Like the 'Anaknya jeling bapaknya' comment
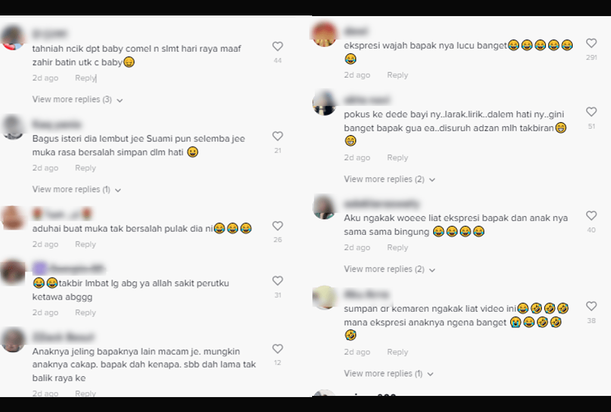This screenshot has height=412, width=611. coord(277,349)
